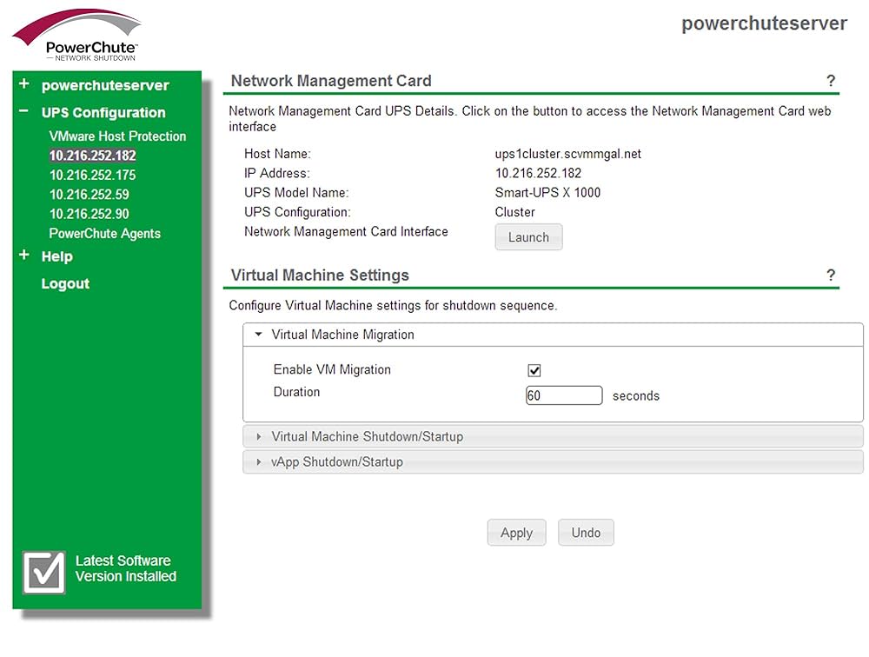Click the Latest Software Version Installed checkmark icon
The image size is (869, 657).
coord(43,574)
